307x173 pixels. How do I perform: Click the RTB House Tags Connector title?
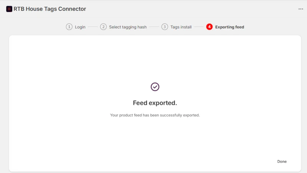[50, 9]
